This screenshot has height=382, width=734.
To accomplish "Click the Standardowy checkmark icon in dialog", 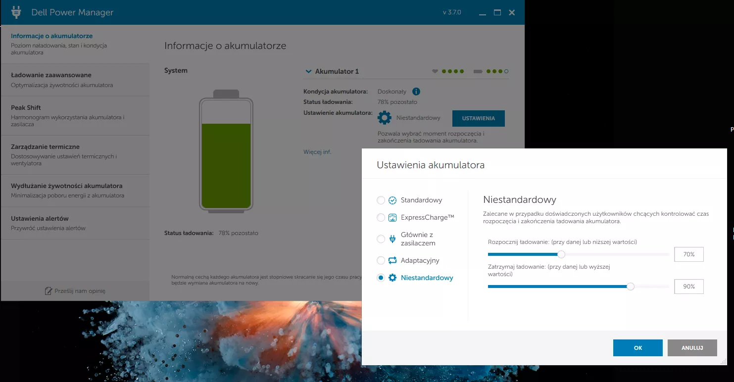I will (x=392, y=200).
